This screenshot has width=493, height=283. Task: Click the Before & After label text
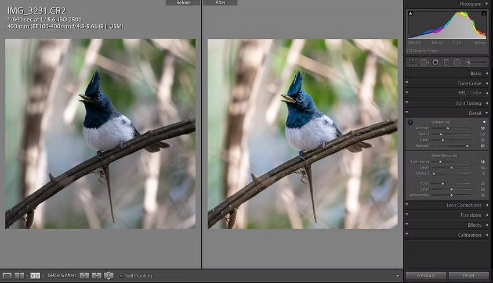(x=62, y=275)
